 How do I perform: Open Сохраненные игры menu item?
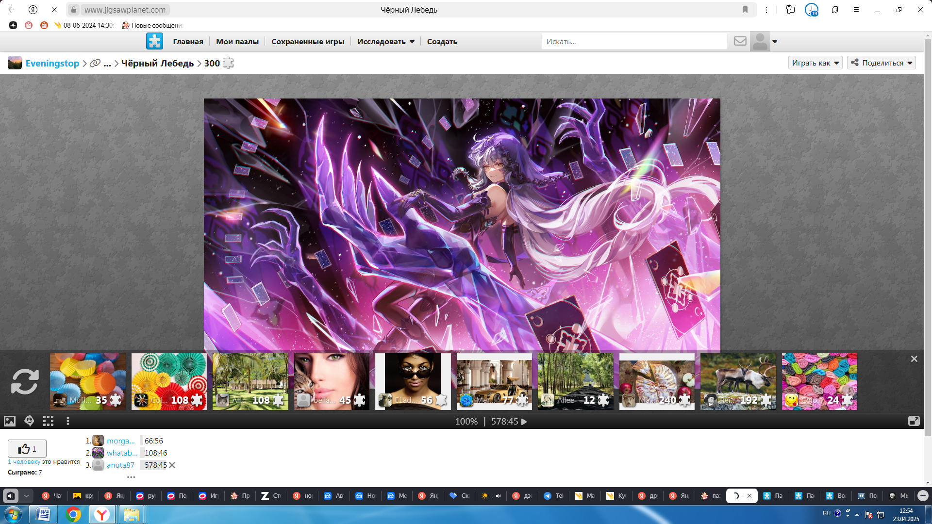[308, 42]
